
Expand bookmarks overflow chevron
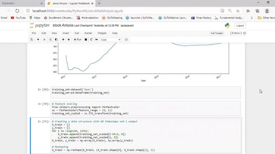[x=252, y=18]
